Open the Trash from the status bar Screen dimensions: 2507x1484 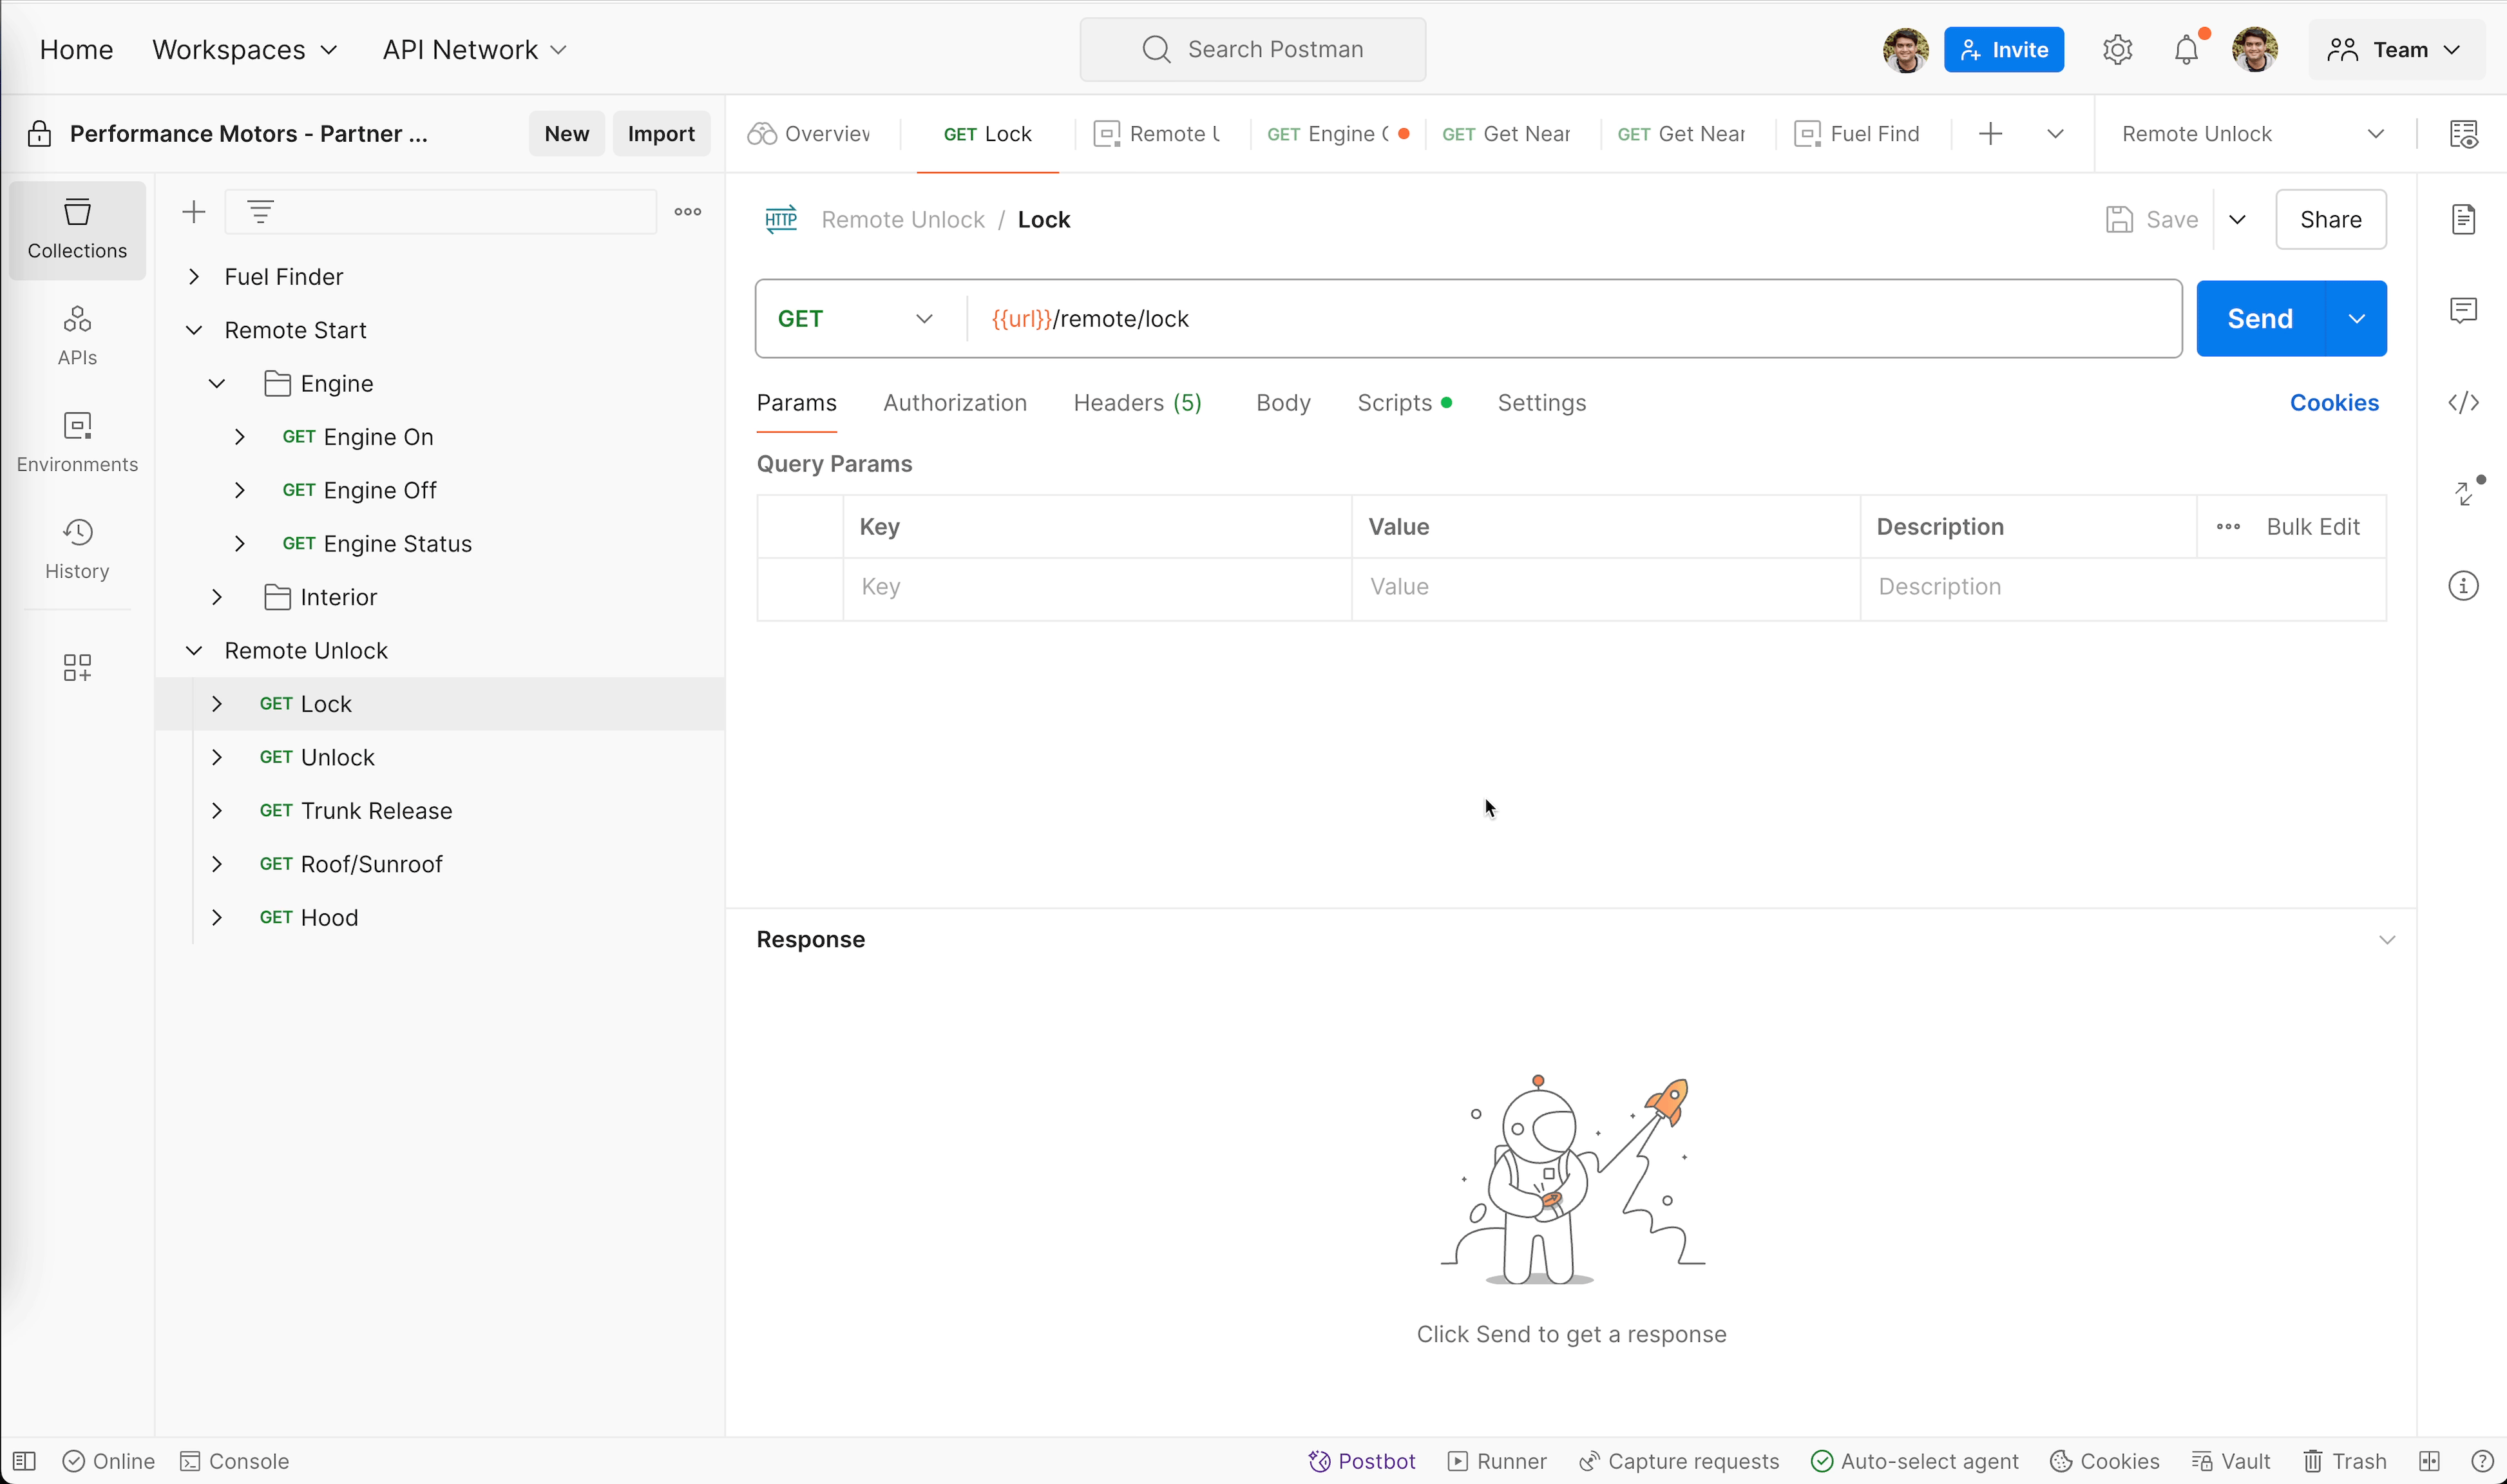[x=2344, y=1461]
